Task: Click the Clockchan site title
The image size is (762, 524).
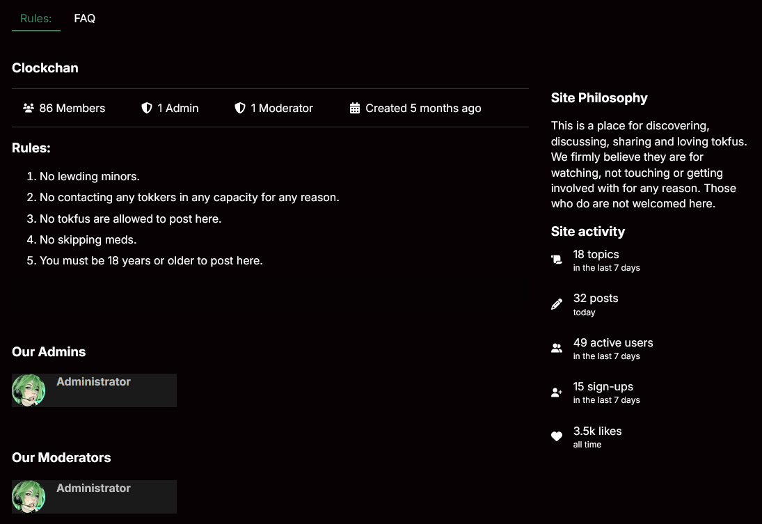Action: tap(45, 68)
